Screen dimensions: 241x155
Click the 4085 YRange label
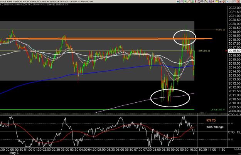215,127
